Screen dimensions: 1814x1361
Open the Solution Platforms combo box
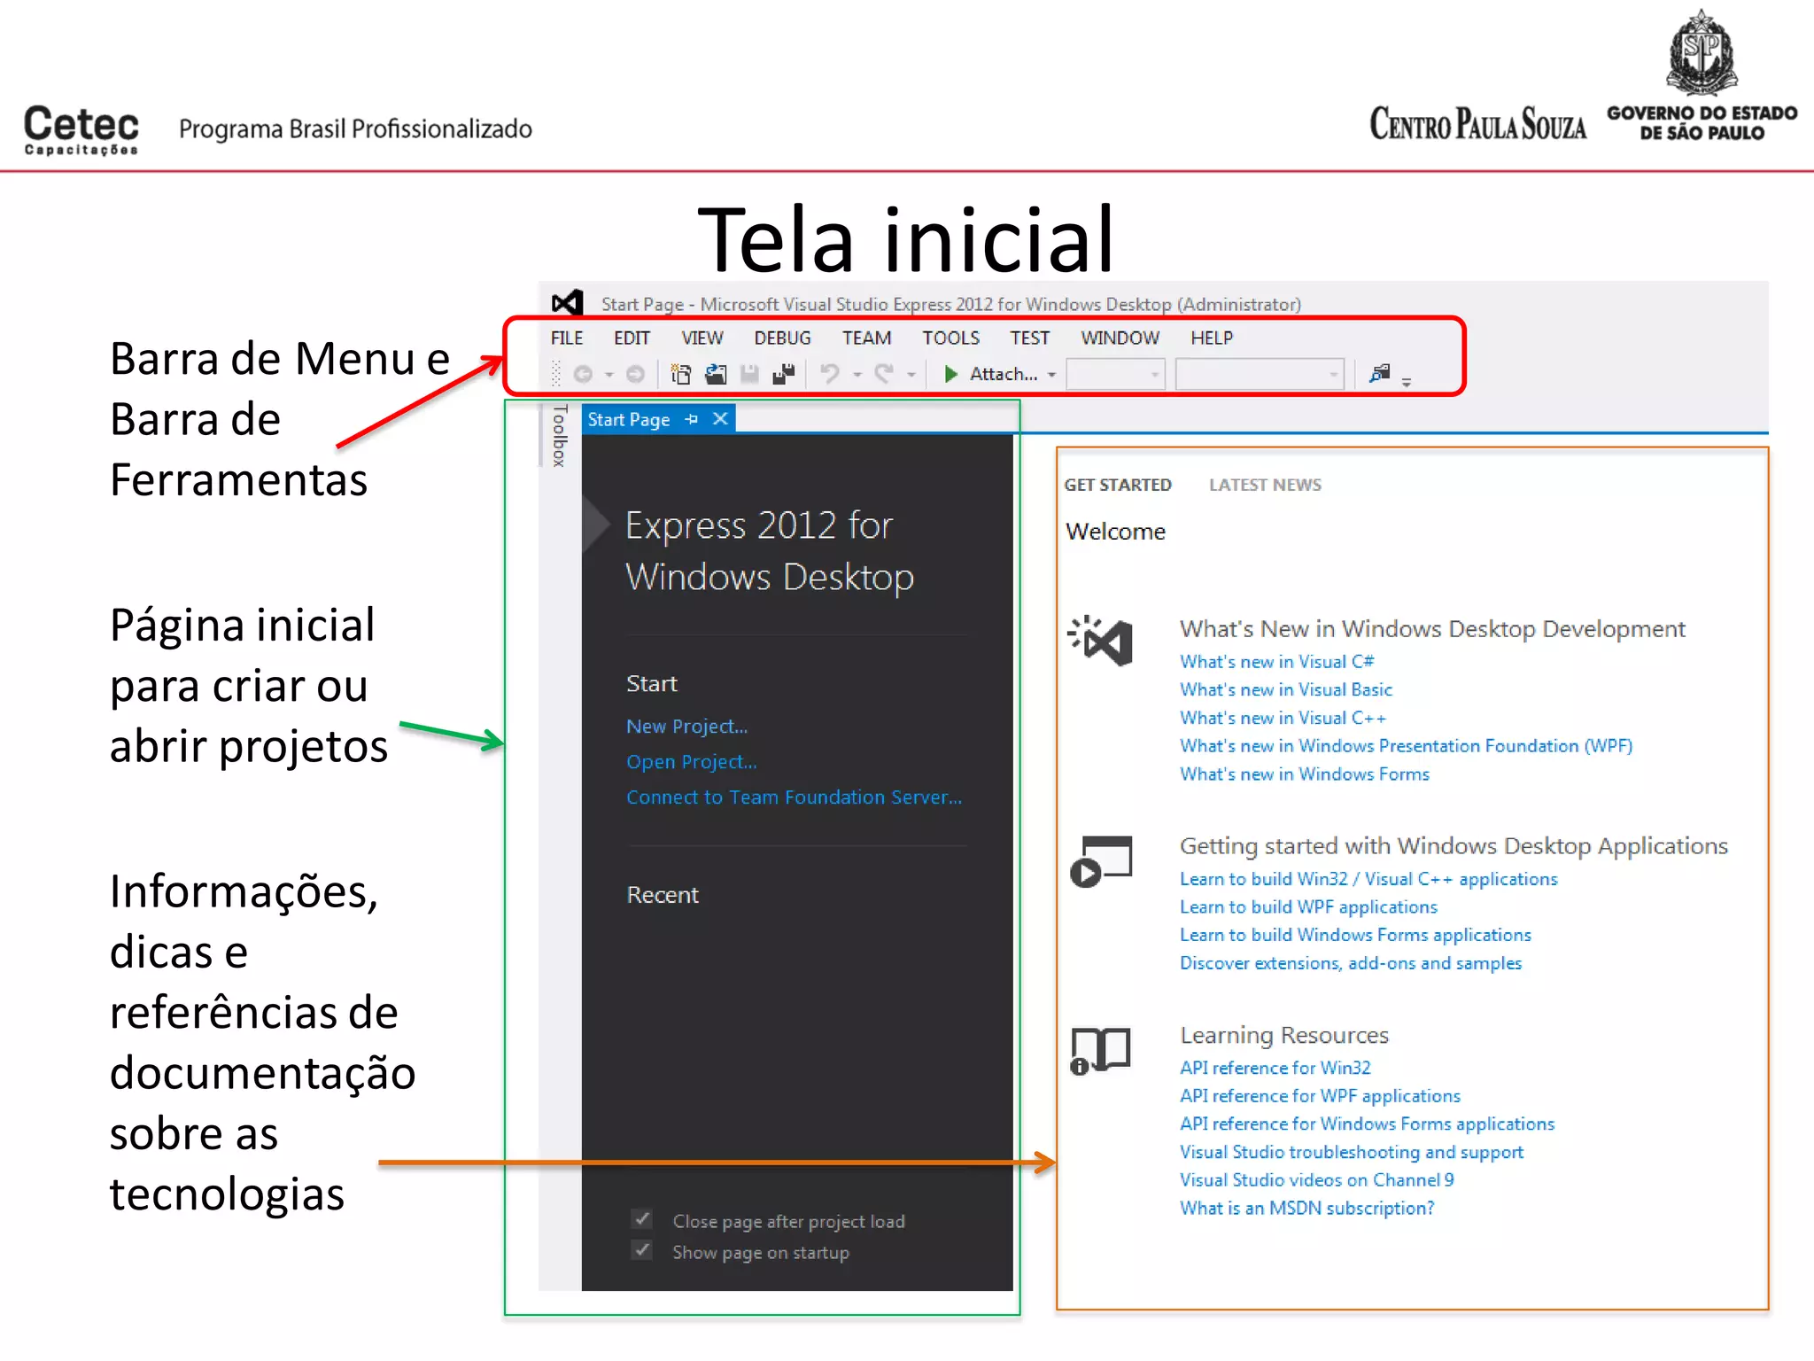coord(1260,375)
